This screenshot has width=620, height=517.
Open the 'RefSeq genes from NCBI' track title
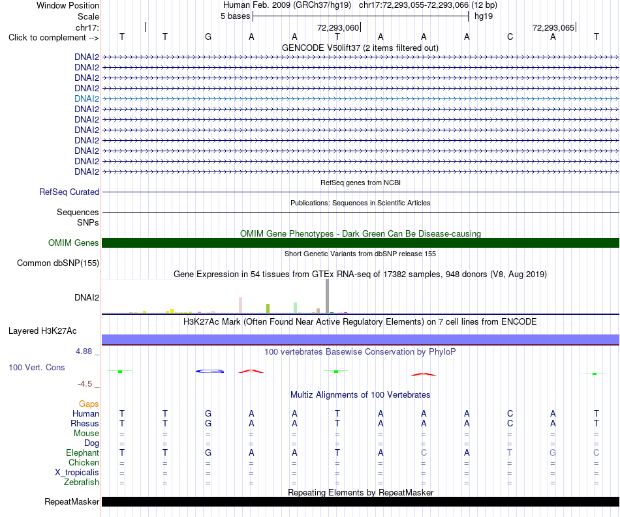(x=360, y=183)
